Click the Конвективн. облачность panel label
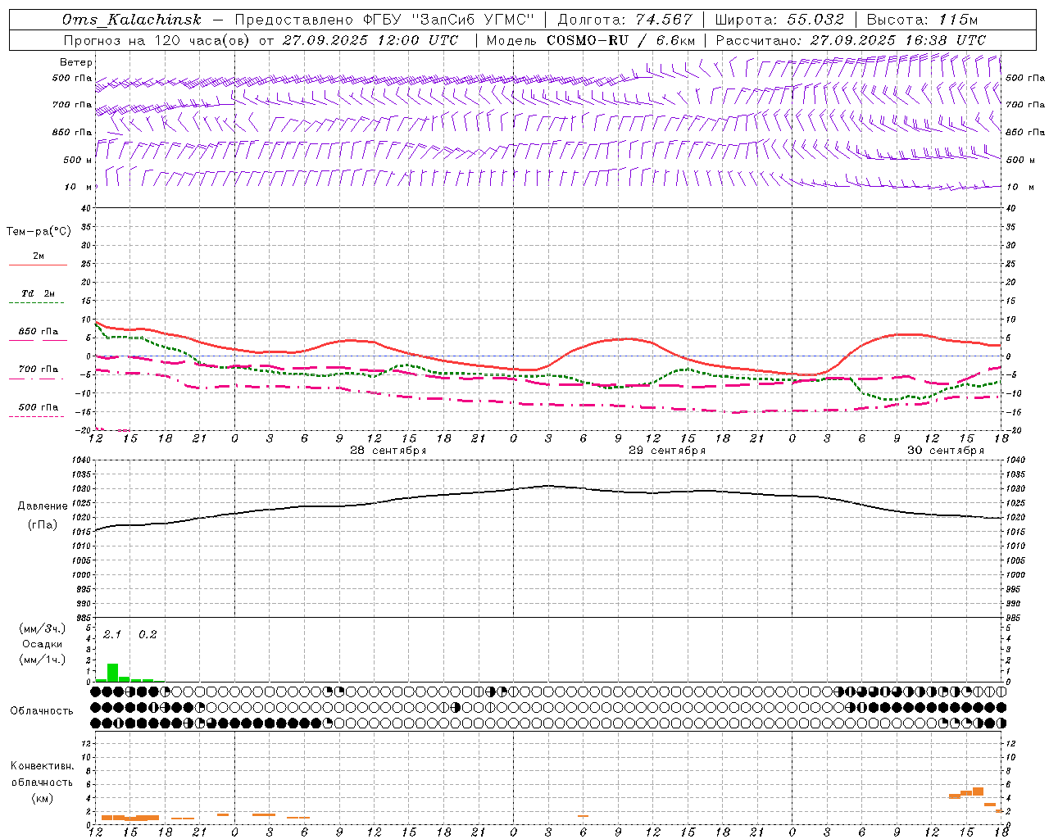Viewport: 1049px width, 839px height. pos(42,782)
